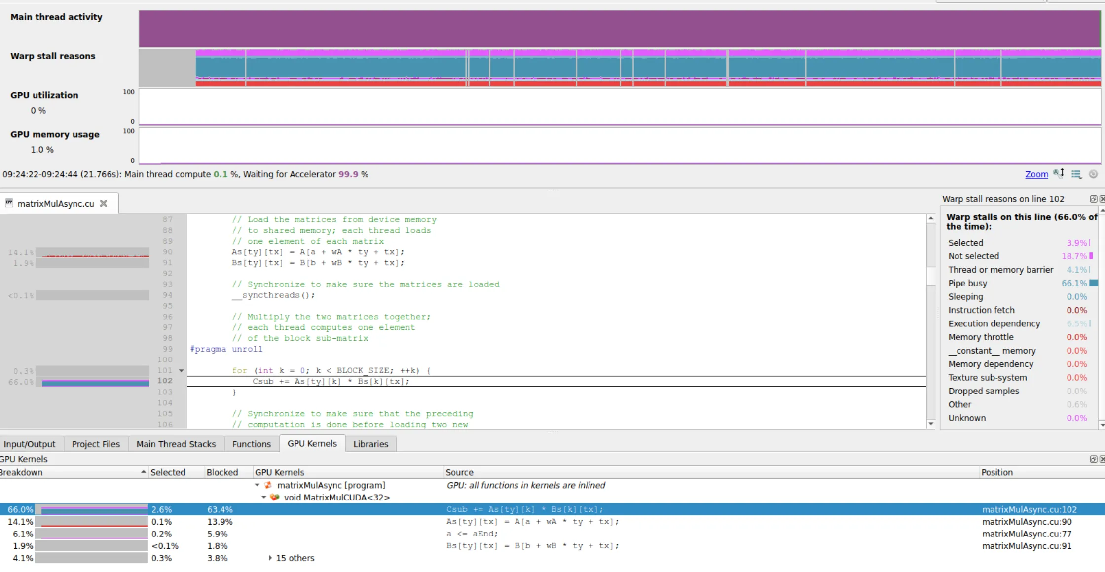
Task: Click source line 90 As[ty][tx] assignment
Action: pyautogui.click(x=318, y=252)
